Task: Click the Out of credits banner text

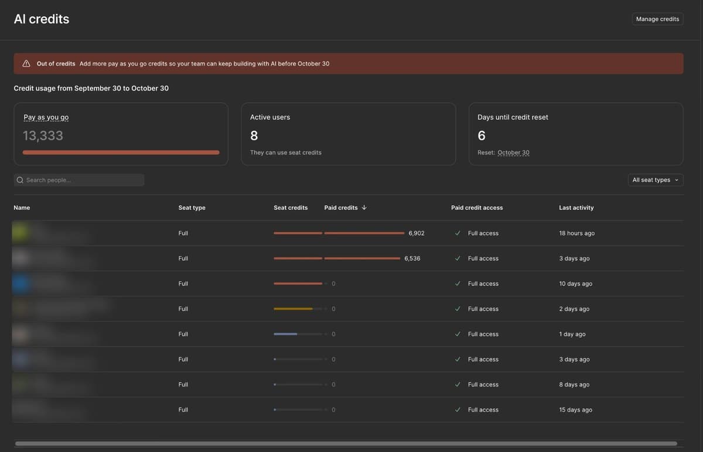Action: pyautogui.click(x=56, y=64)
